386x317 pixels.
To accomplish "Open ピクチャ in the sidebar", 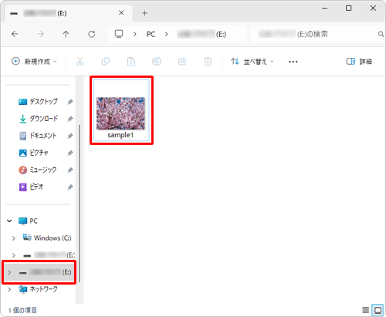I will pyautogui.click(x=33, y=153).
